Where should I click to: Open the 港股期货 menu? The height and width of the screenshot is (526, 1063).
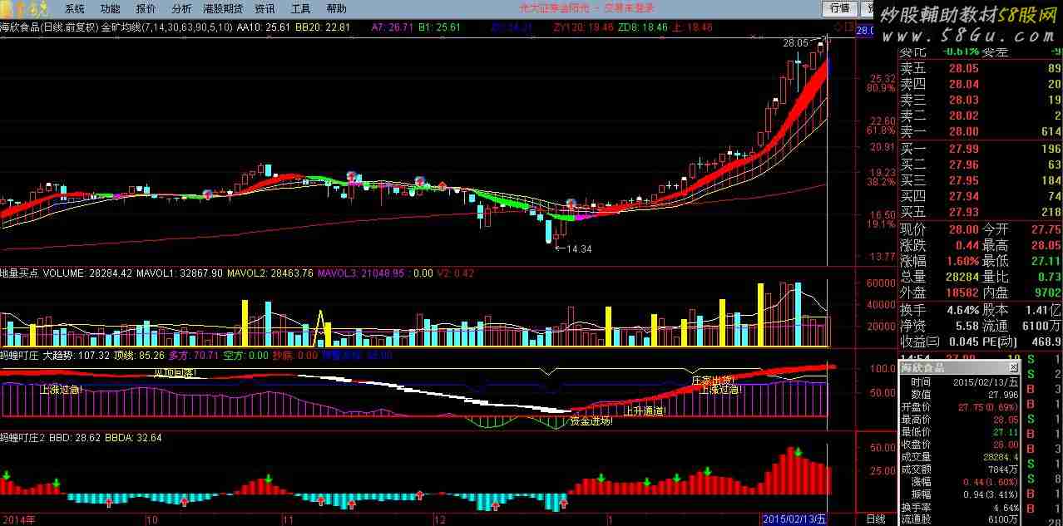tap(223, 9)
